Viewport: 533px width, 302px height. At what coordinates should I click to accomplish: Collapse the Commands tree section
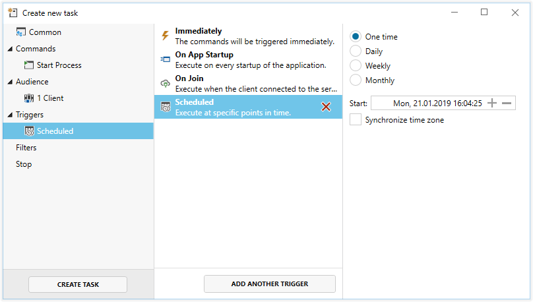(10, 49)
